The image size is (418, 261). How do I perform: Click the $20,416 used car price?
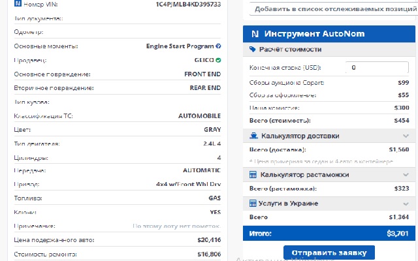tap(209, 240)
